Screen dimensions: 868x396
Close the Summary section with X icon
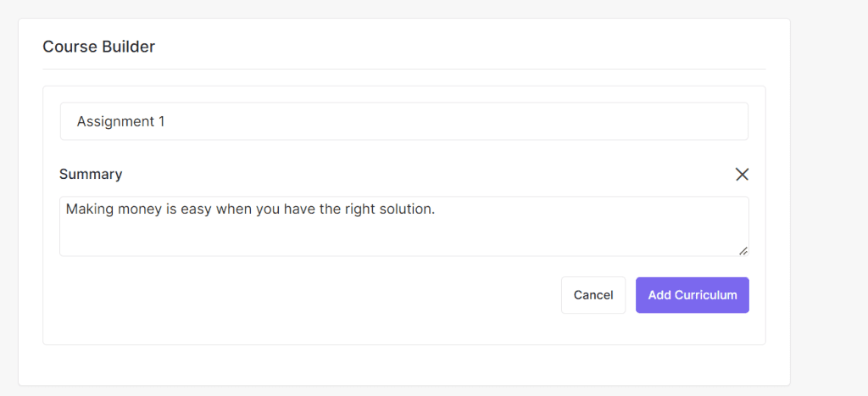742,174
